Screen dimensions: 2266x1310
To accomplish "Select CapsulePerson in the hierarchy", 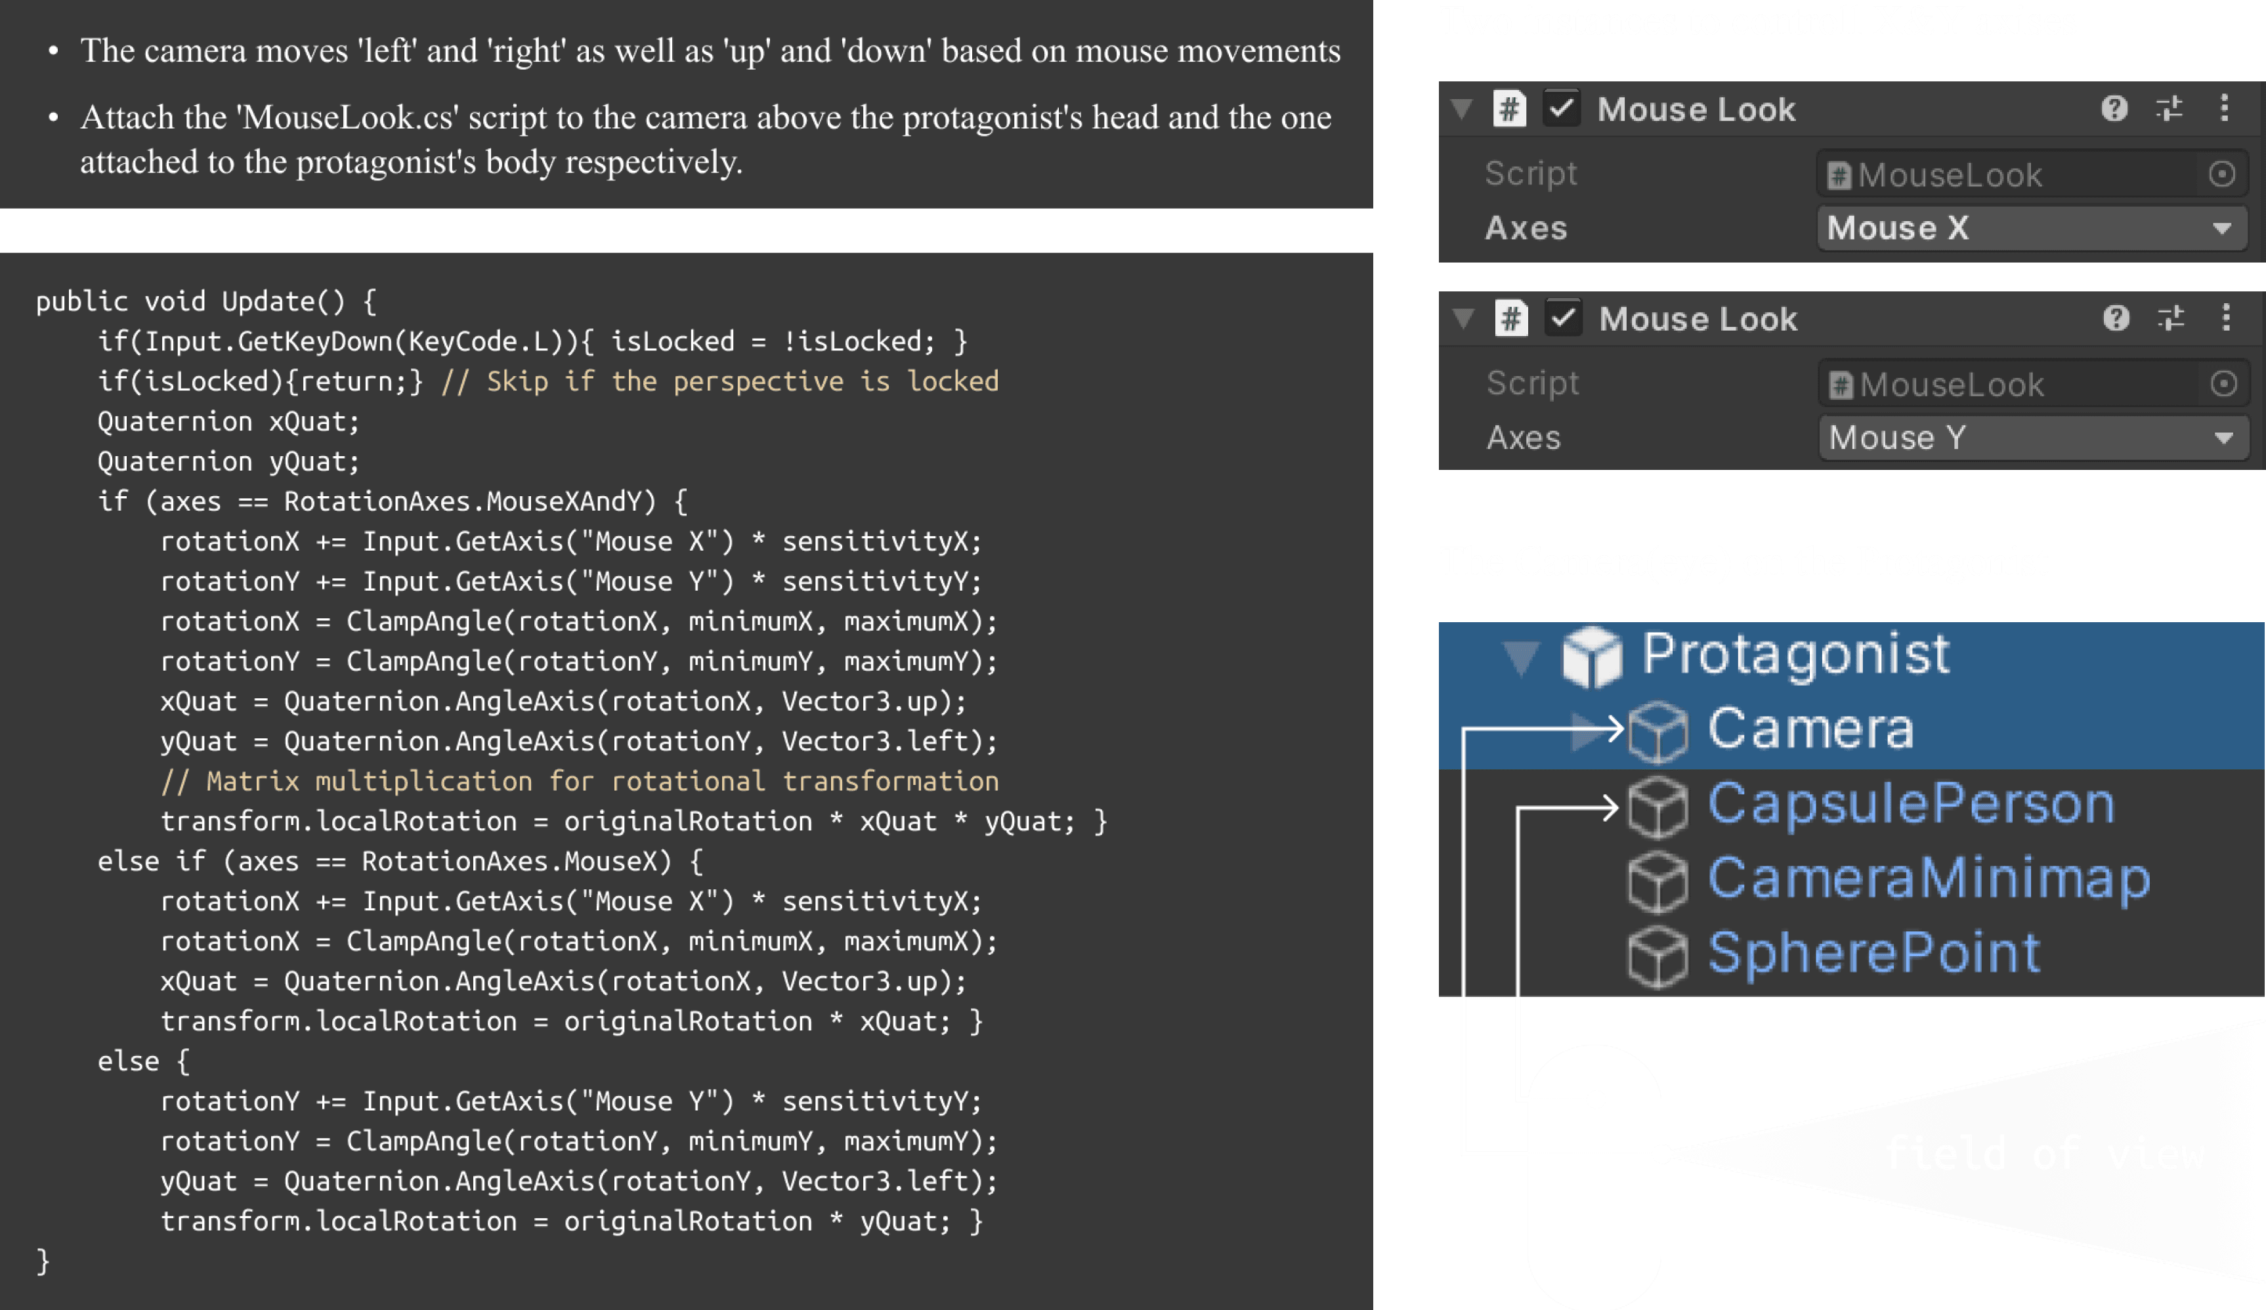I will click(1911, 804).
